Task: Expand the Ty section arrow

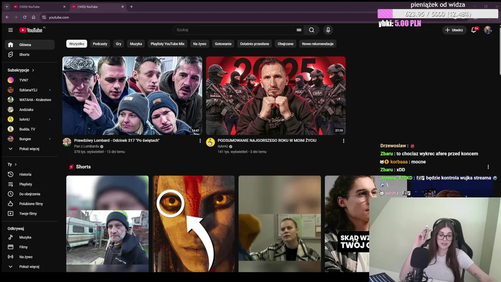Action: pyautogui.click(x=16, y=164)
